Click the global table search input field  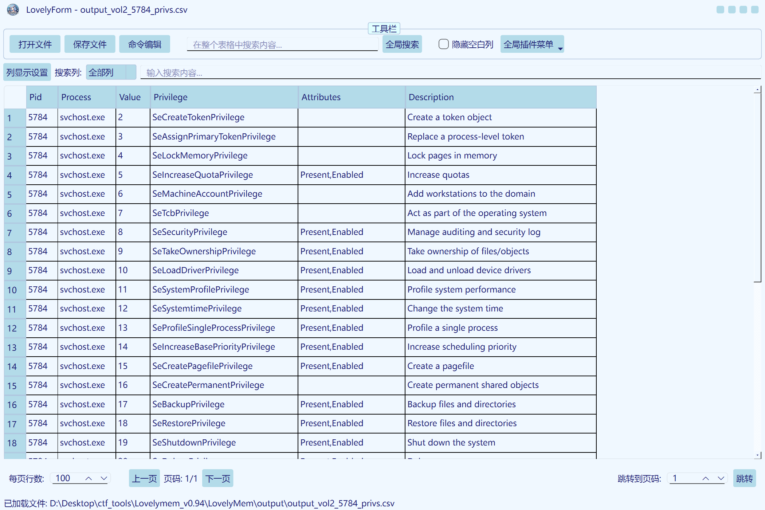coord(282,44)
